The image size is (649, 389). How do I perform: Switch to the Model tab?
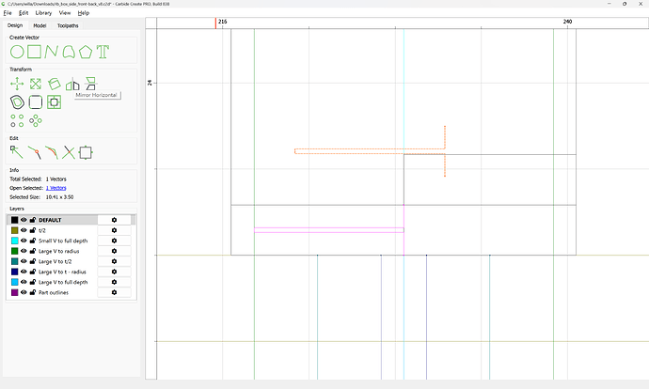tap(40, 25)
